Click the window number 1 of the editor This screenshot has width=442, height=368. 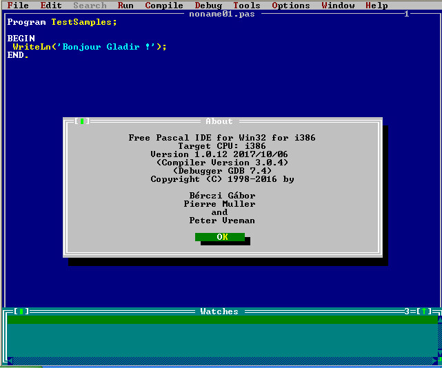point(406,14)
